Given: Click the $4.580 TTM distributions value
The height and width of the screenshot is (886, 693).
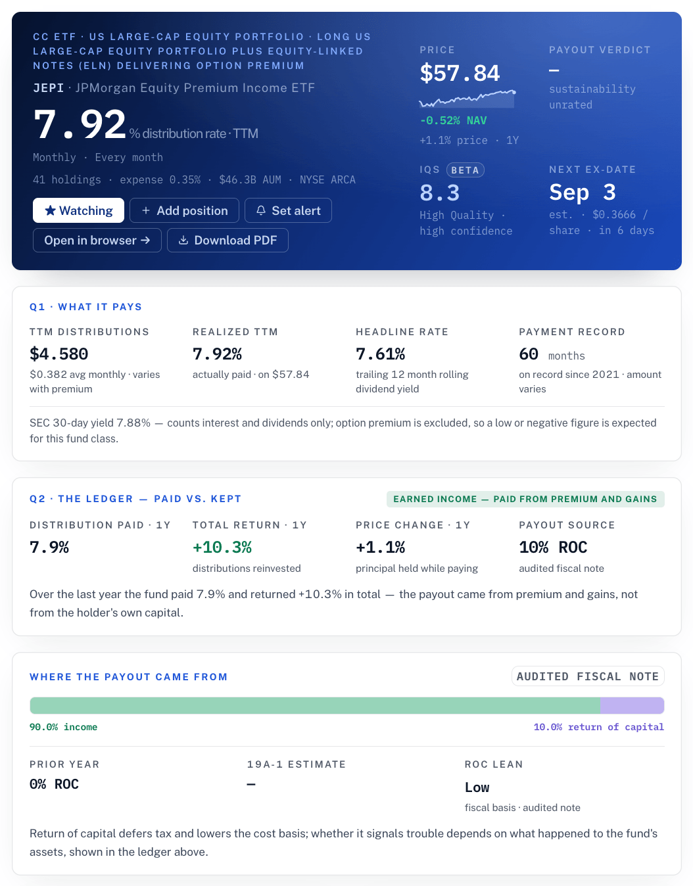Looking at the screenshot, I should point(59,354).
